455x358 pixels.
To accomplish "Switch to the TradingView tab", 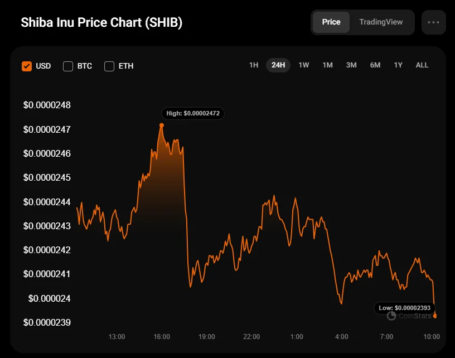I will [381, 22].
